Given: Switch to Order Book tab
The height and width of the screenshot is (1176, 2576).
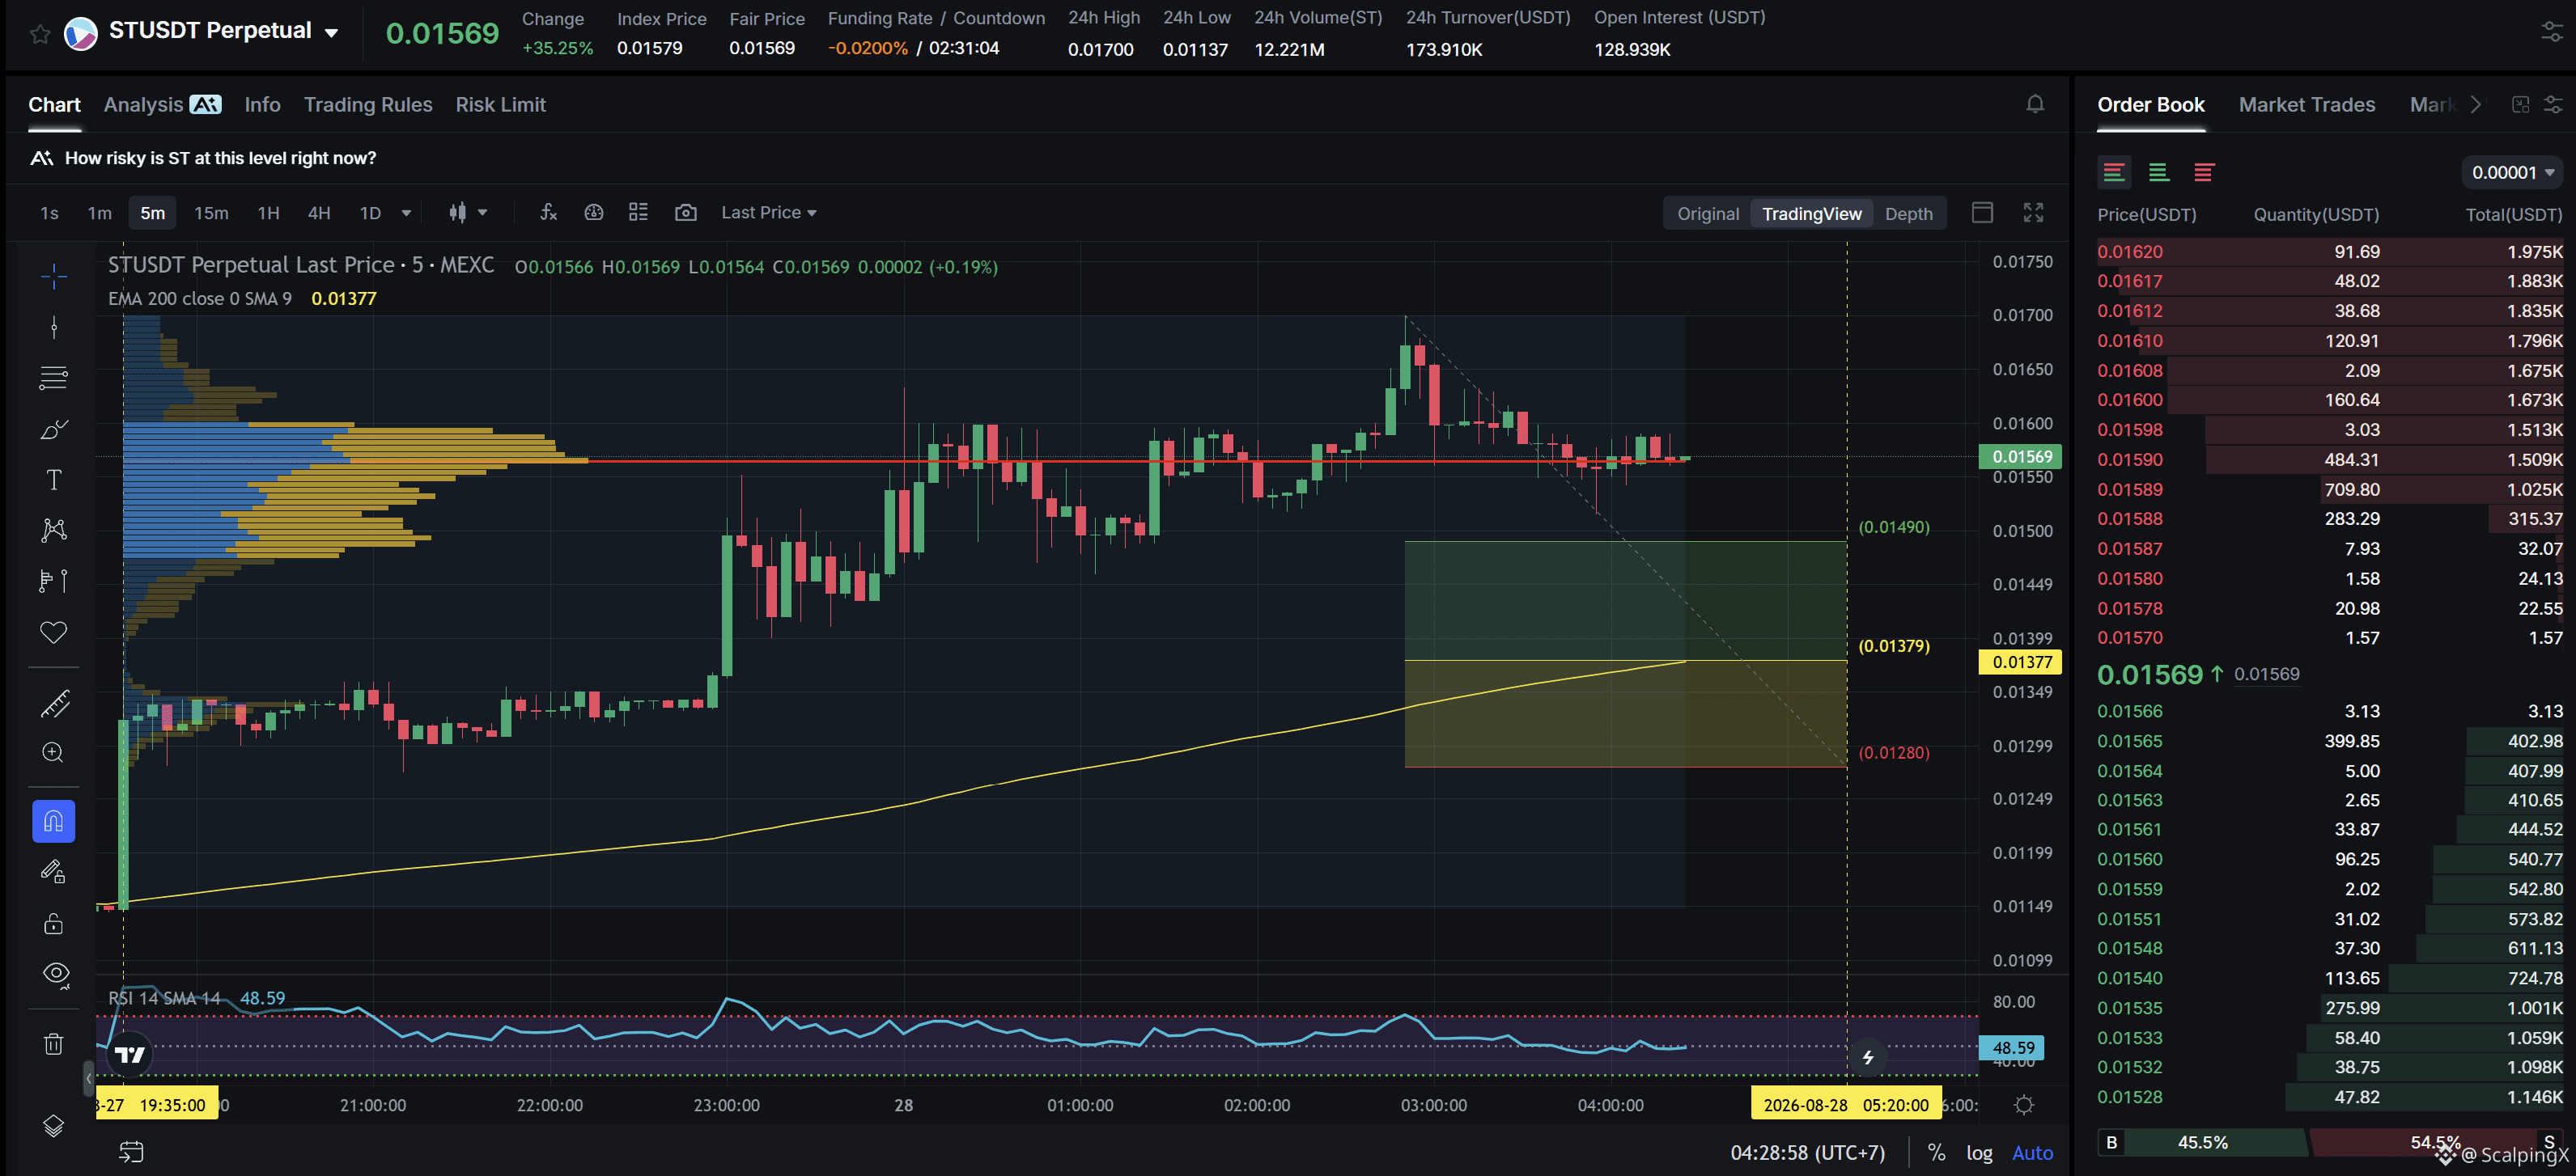Looking at the screenshot, I should (x=2150, y=105).
